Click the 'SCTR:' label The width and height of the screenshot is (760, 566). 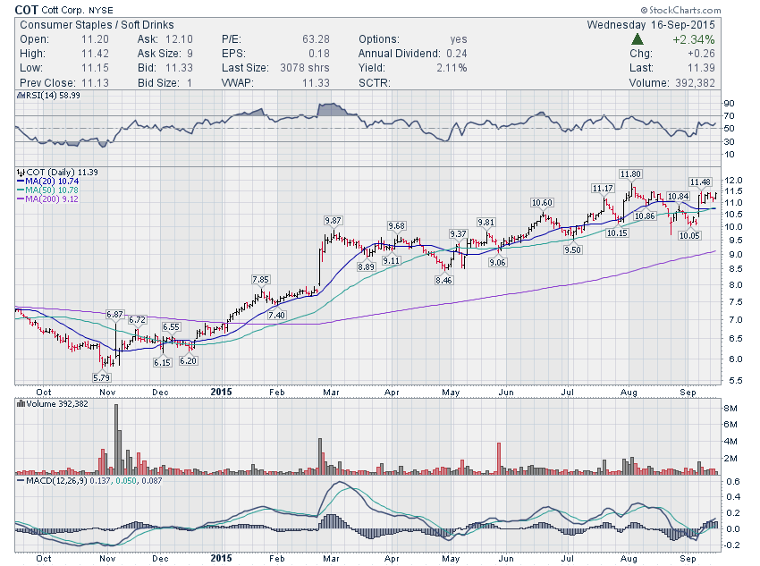pos(374,83)
